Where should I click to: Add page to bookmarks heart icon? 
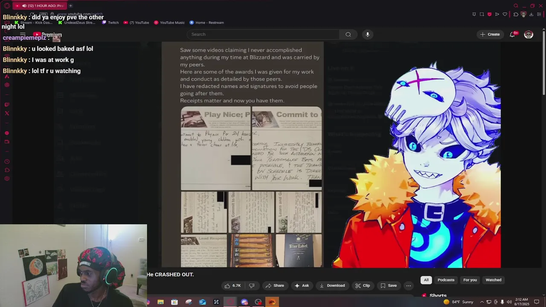(505, 14)
